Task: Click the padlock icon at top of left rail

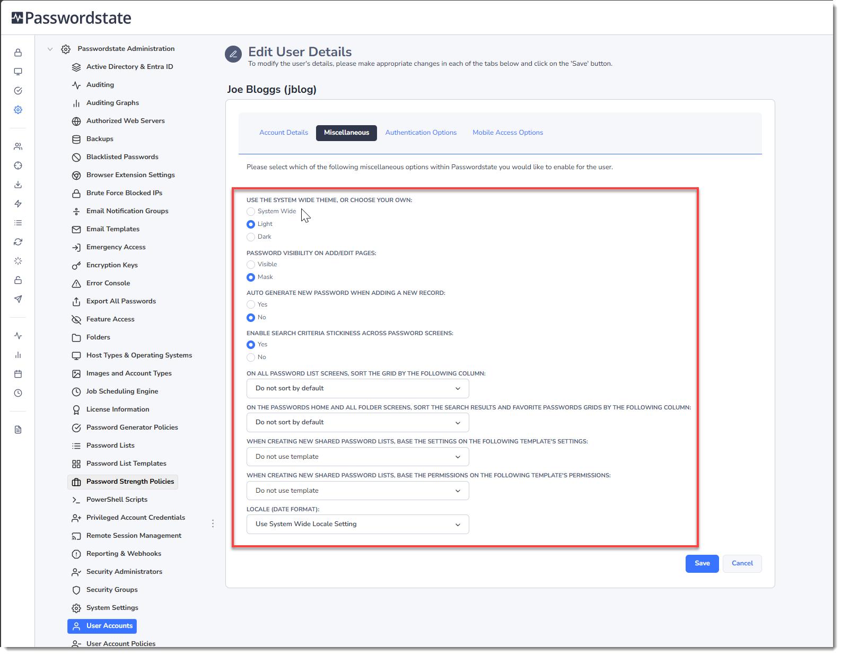Action: tap(18, 53)
